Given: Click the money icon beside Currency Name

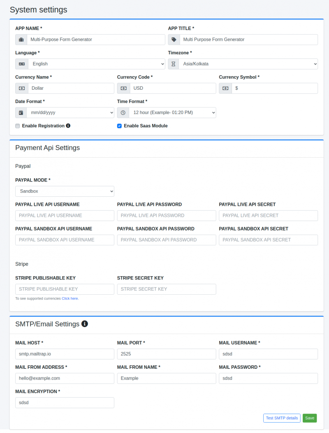Looking at the screenshot, I should 22,88.
